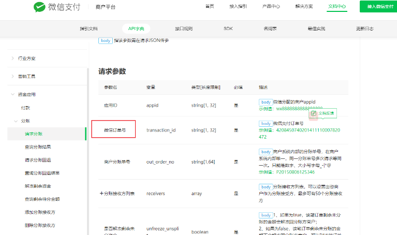Click the 类型[长度限制] column header
This screenshot has height=235, width=397.
click(x=205, y=87)
